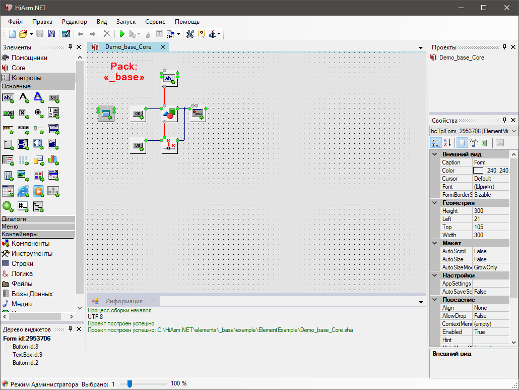This screenshot has width=519, height=390.
Task: Open the Запуск menu
Action: click(125, 22)
